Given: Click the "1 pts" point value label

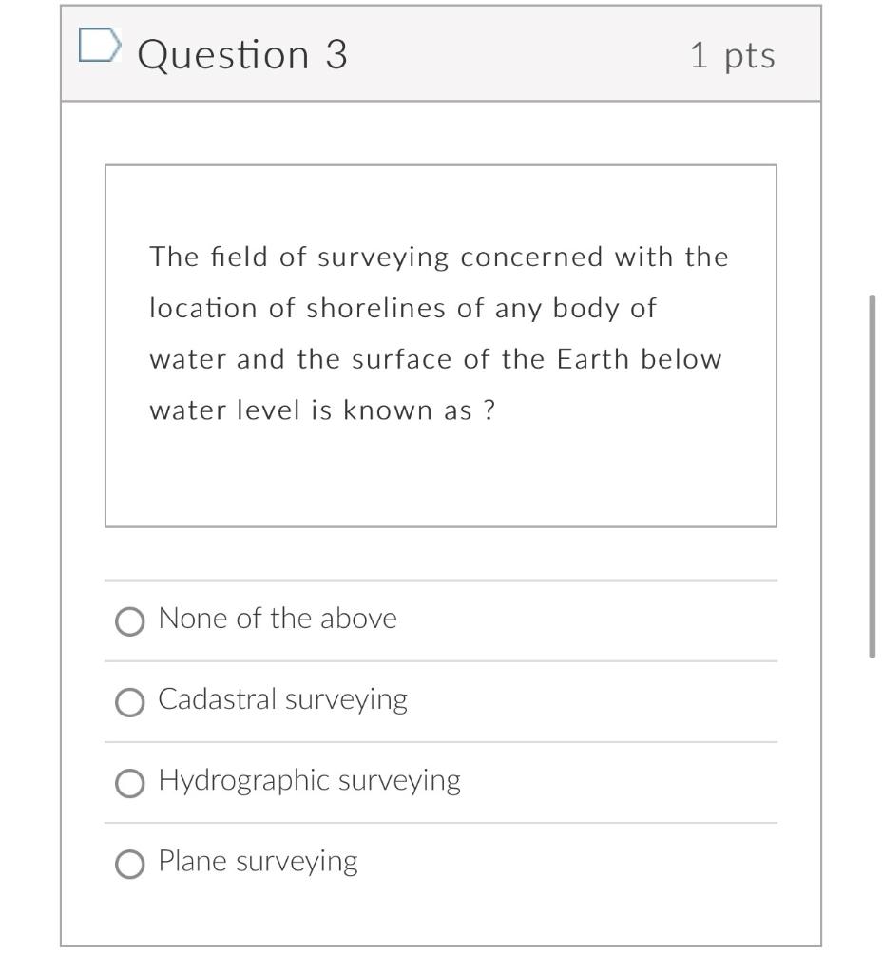Looking at the screenshot, I should click(x=734, y=54).
